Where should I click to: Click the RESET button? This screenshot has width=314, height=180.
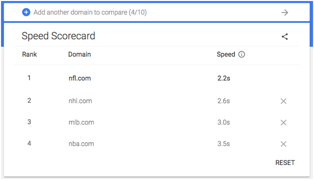pyautogui.click(x=285, y=163)
